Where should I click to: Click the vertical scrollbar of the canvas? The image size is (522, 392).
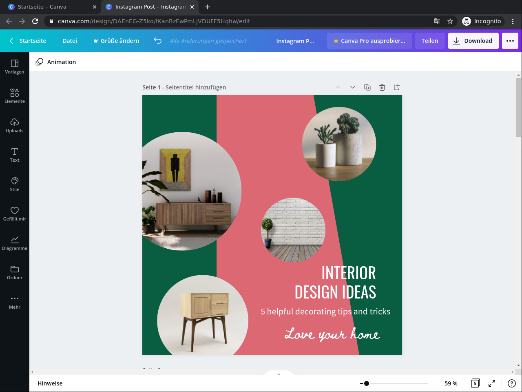click(519, 108)
